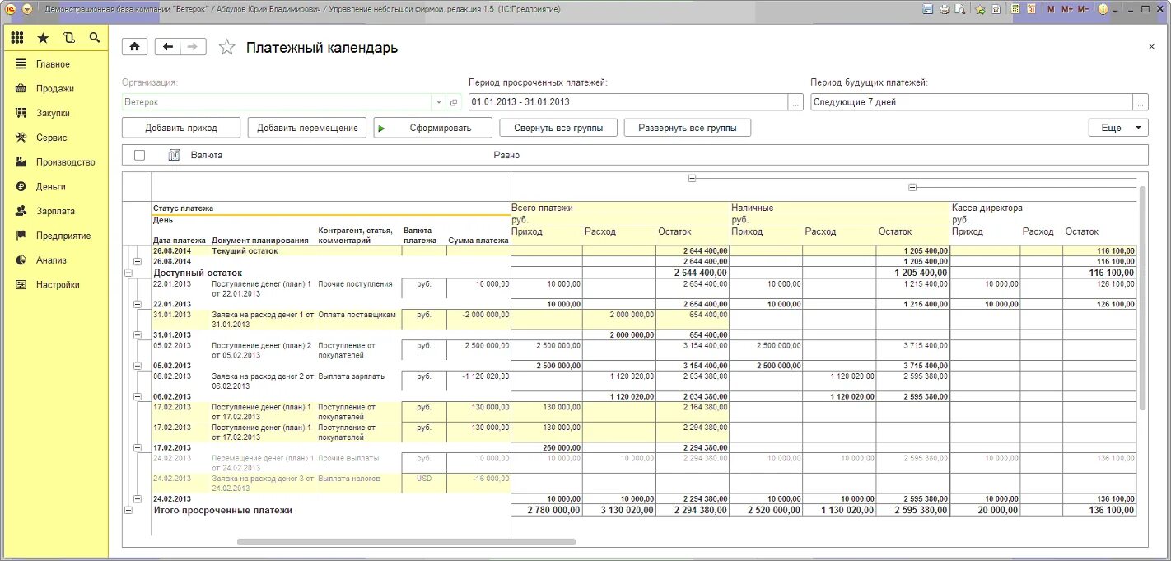Toggle the Валюта filter checkbox
Screen dimensions: 1171x561
click(139, 155)
